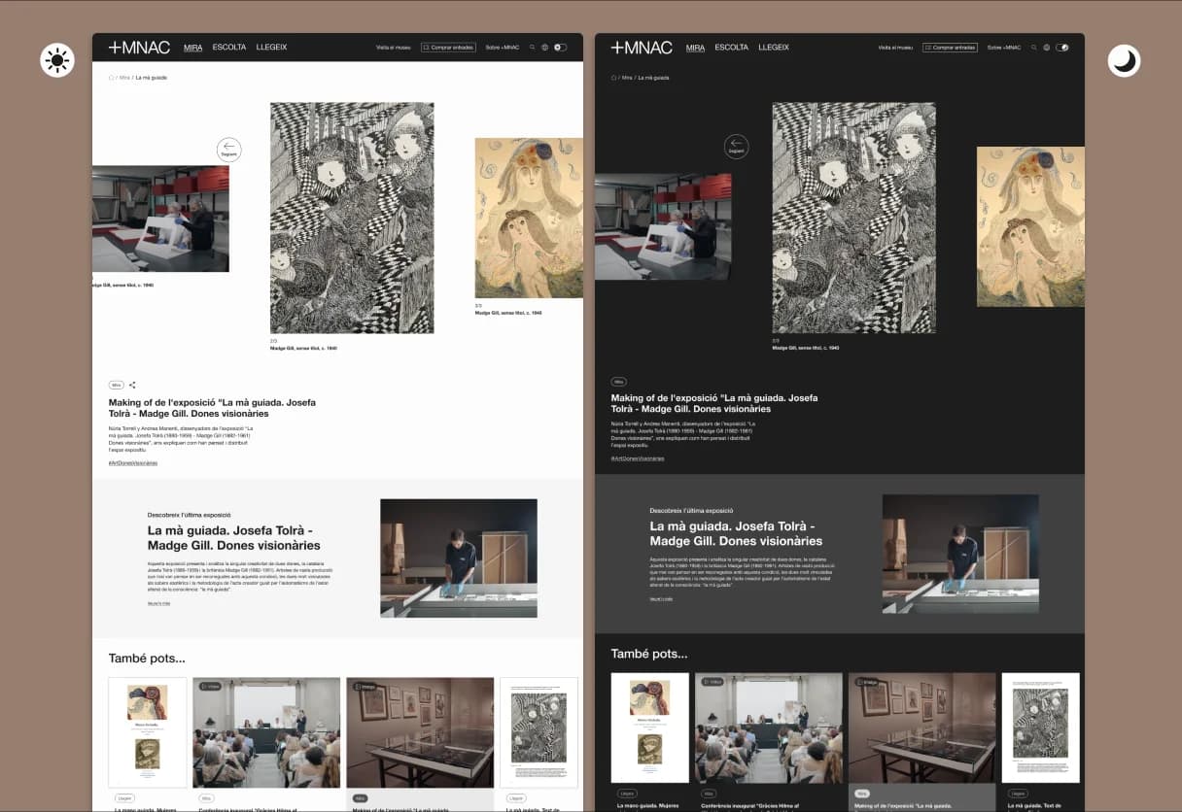
Task: Click Comprar entrades button in light header
Action: 448,48
